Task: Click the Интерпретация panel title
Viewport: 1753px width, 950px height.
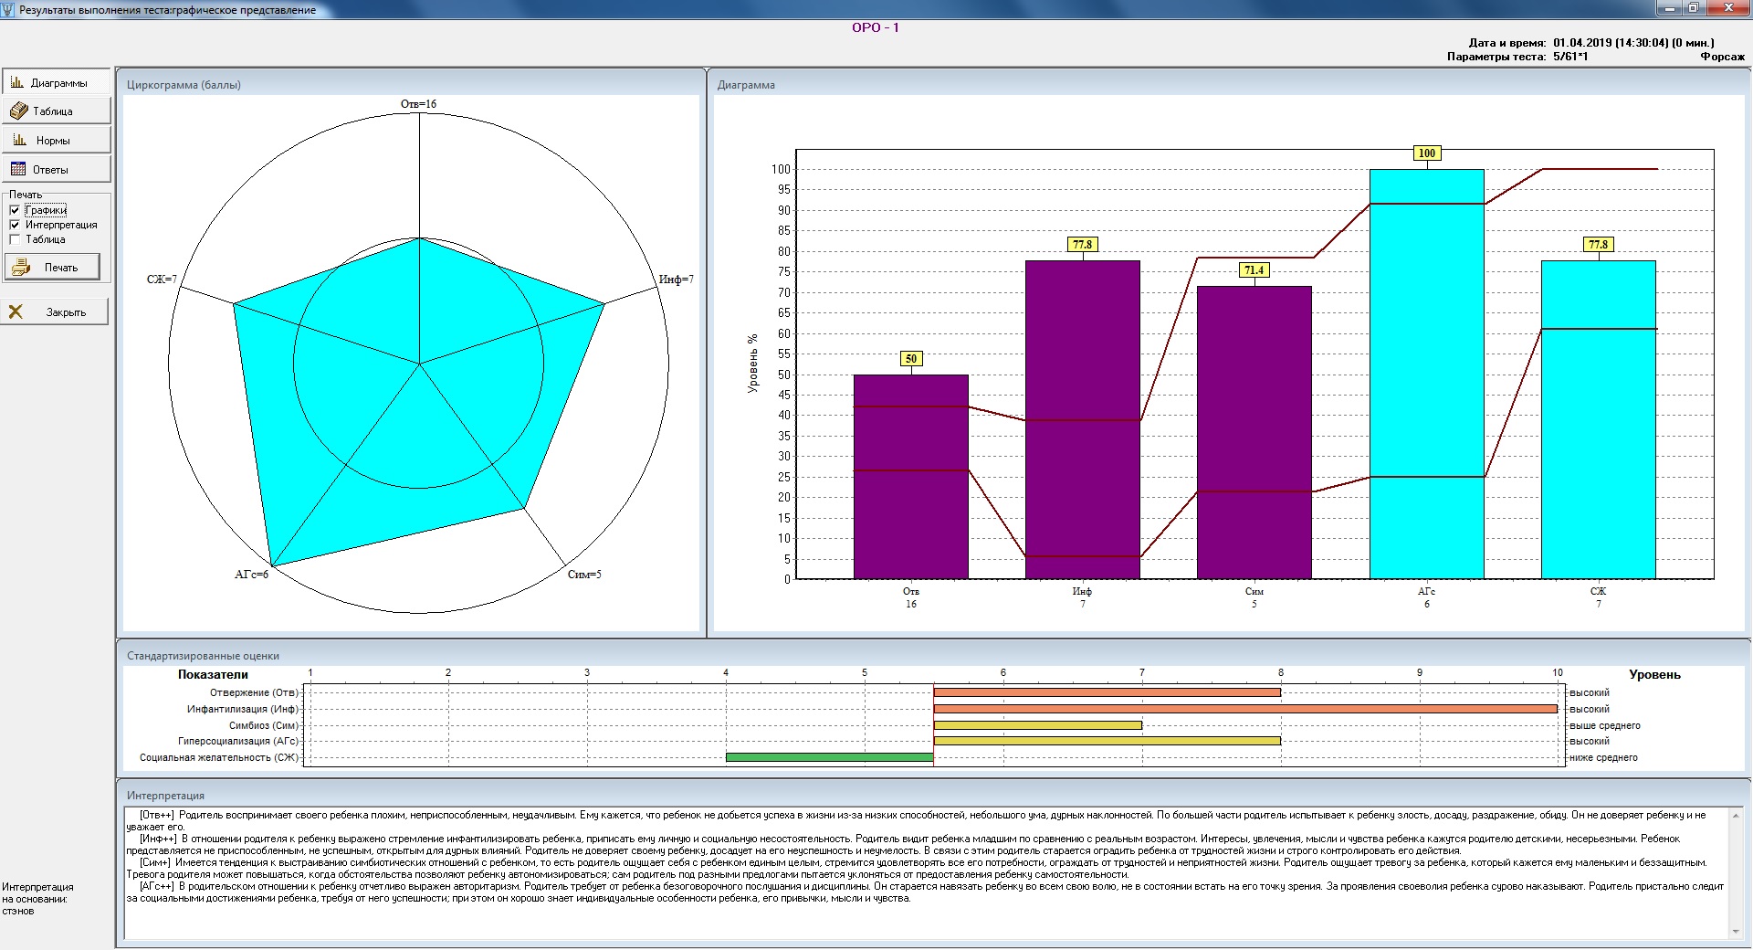Action: click(165, 796)
